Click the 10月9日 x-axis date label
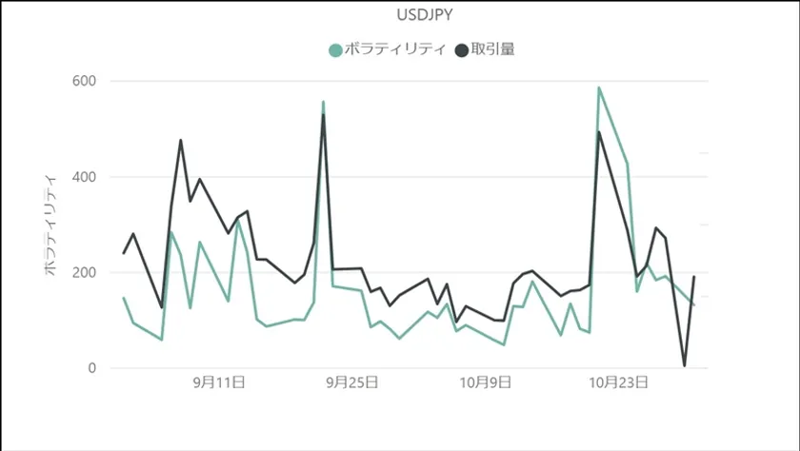The height and width of the screenshot is (451, 800). [x=486, y=383]
